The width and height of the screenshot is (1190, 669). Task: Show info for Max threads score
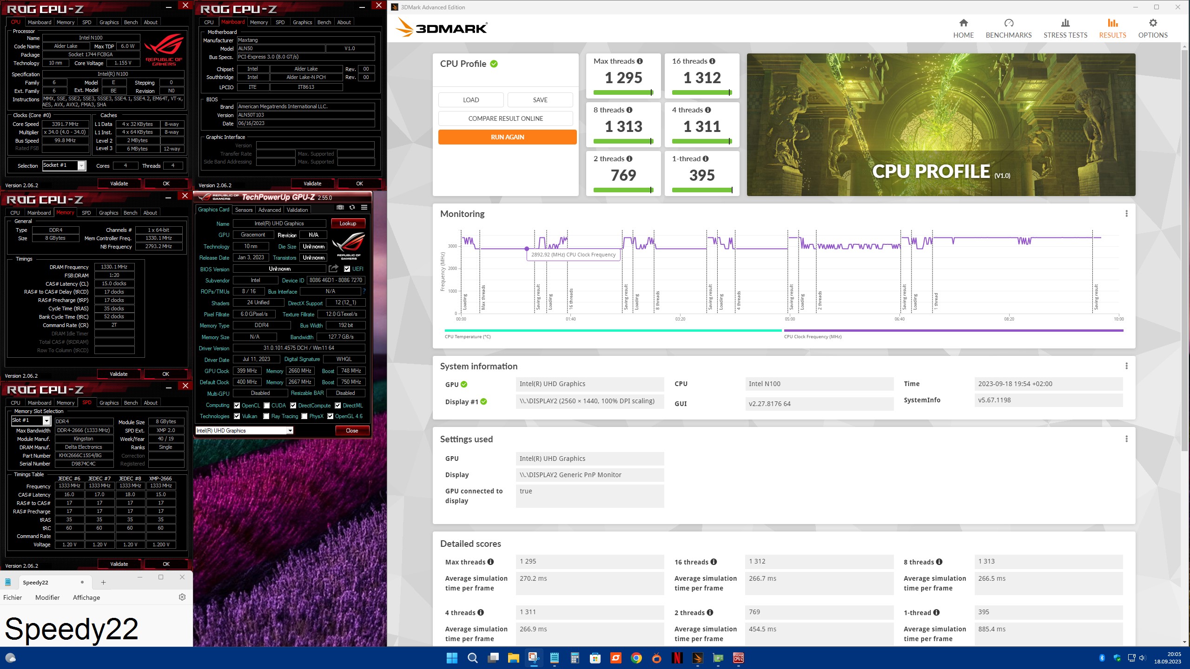pos(640,61)
